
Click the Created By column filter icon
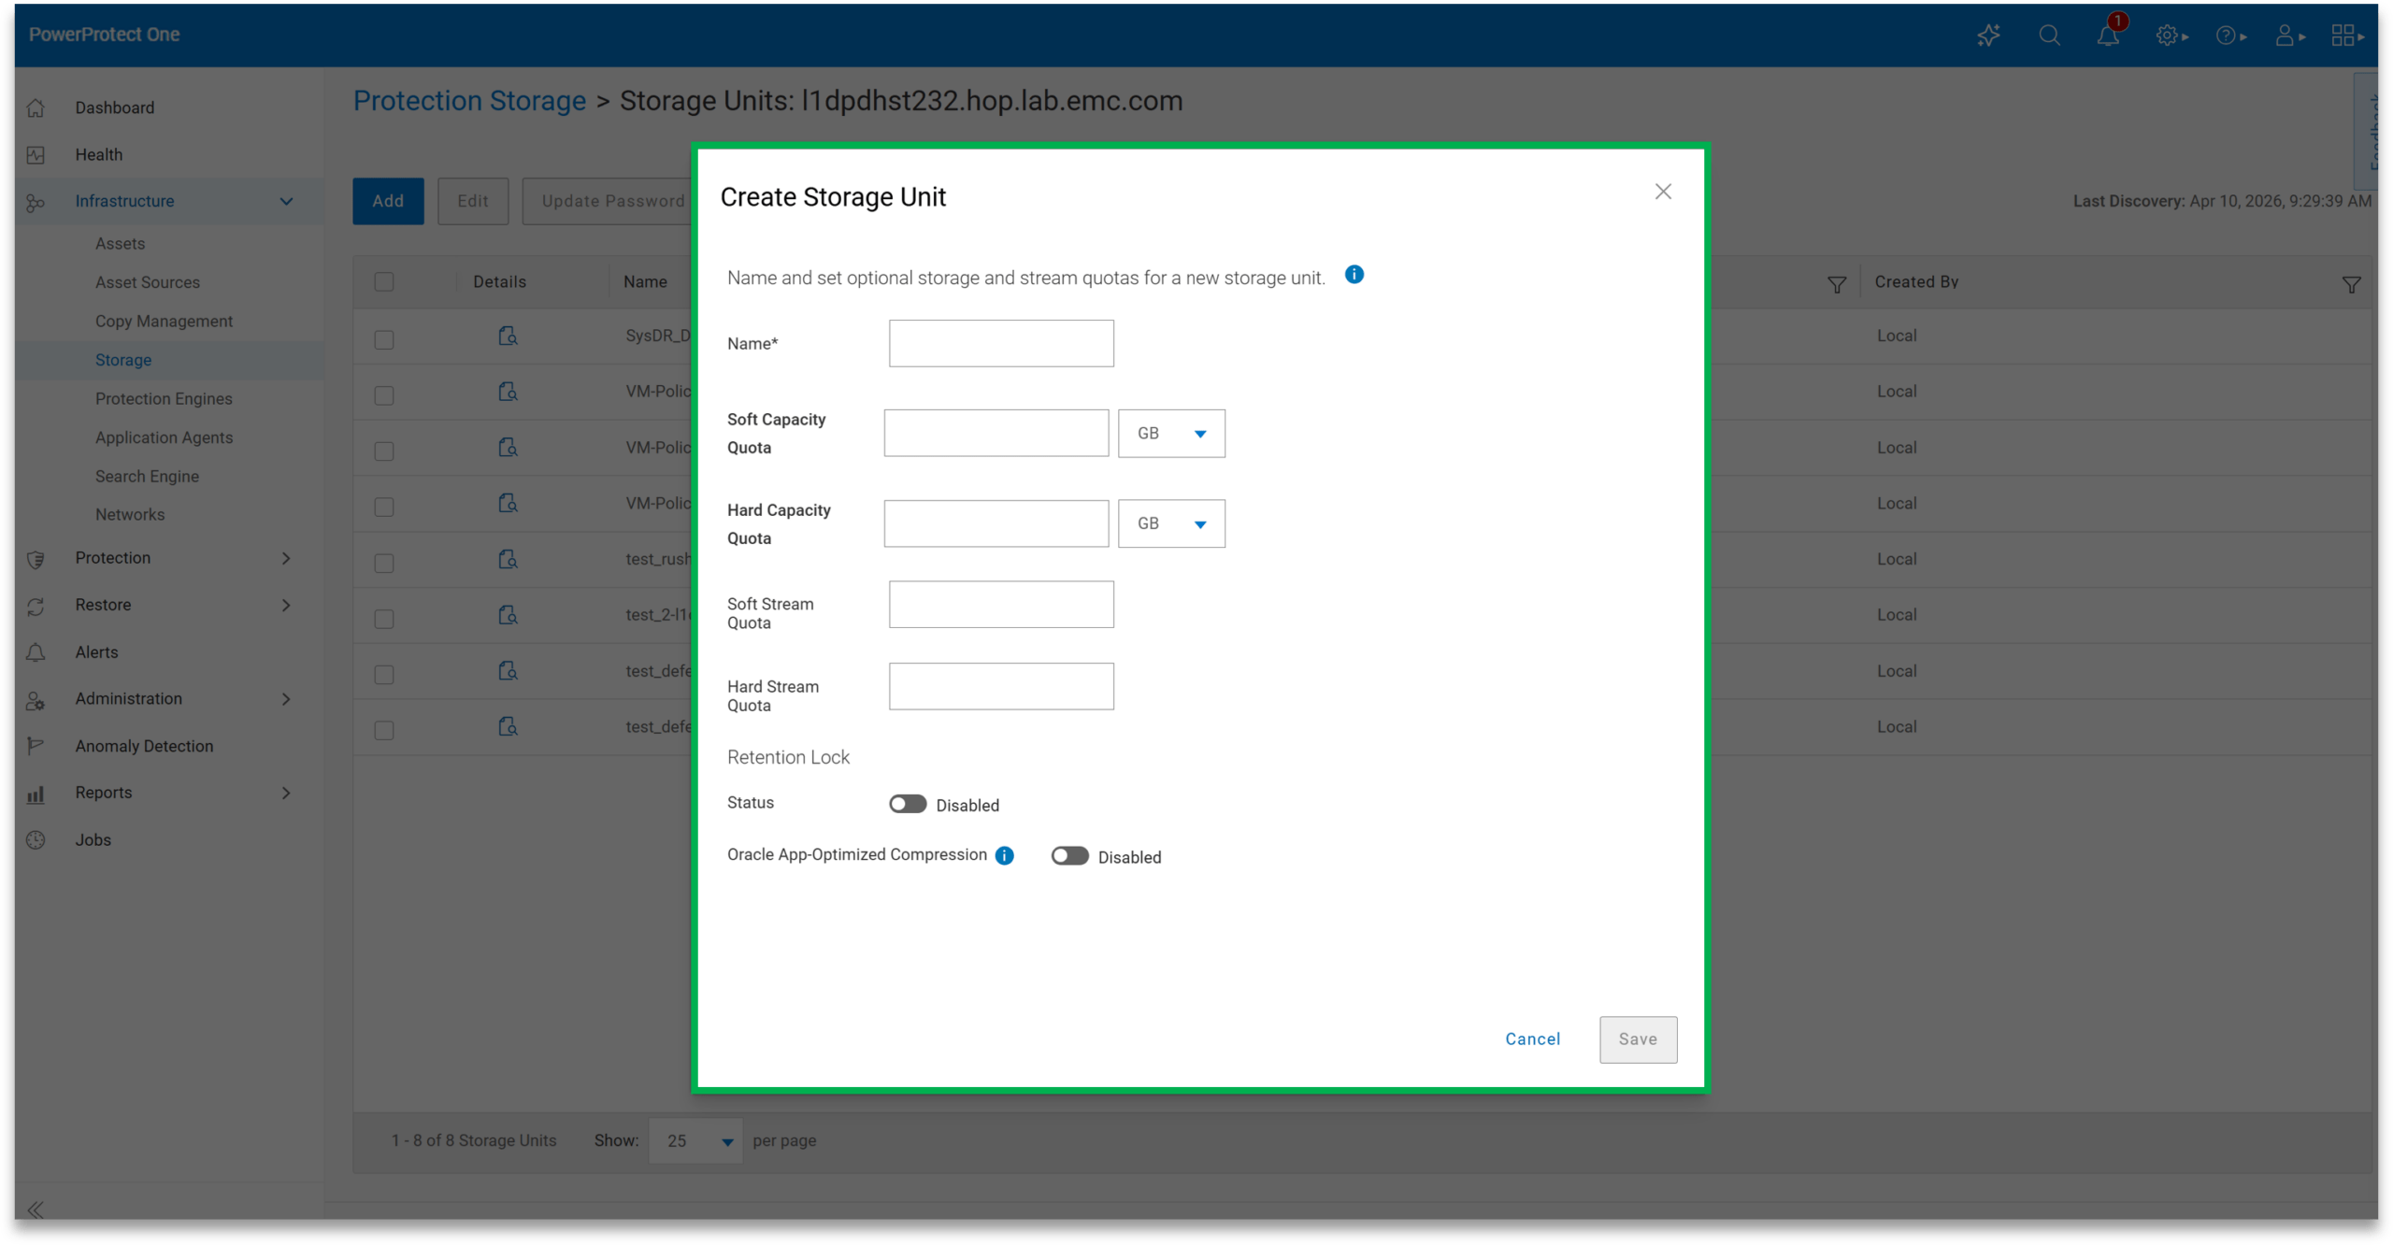click(x=2351, y=284)
